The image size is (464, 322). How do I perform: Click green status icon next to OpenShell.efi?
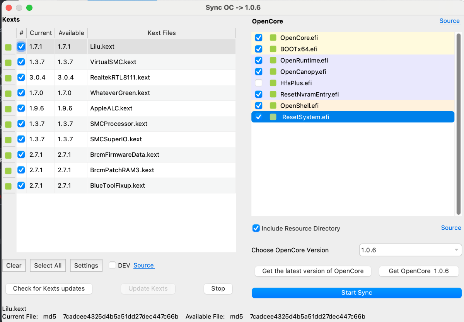(x=273, y=106)
